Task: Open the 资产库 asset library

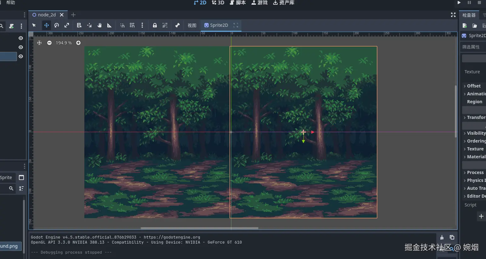Action: tap(284, 3)
